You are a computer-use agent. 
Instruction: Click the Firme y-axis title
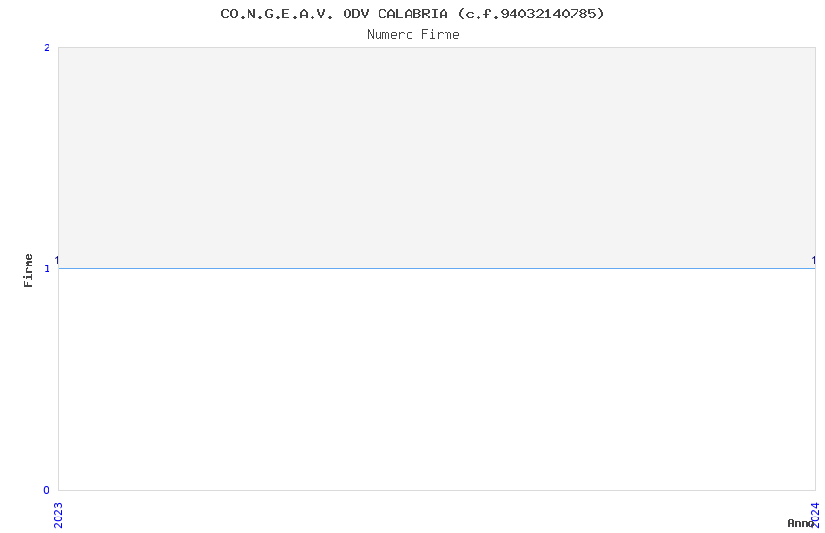pos(28,270)
